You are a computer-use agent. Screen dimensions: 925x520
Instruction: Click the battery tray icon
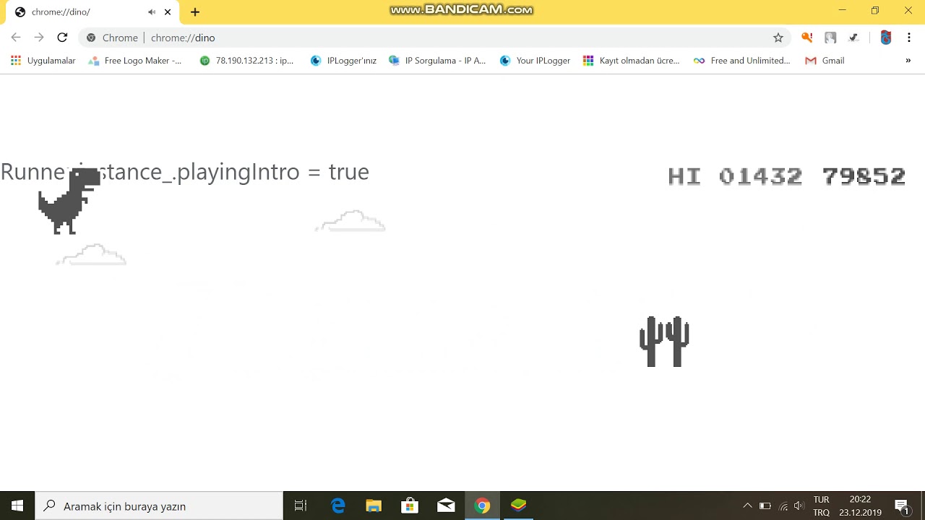pyautogui.click(x=765, y=506)
